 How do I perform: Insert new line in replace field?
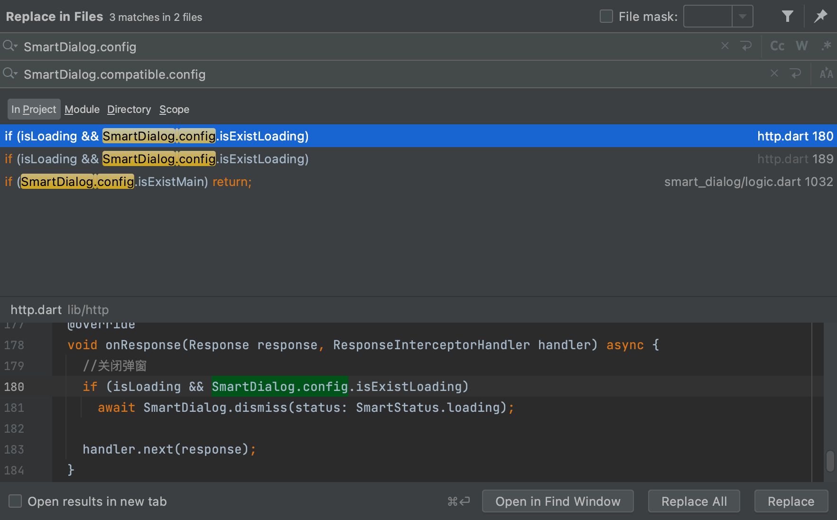coord(795,74)
